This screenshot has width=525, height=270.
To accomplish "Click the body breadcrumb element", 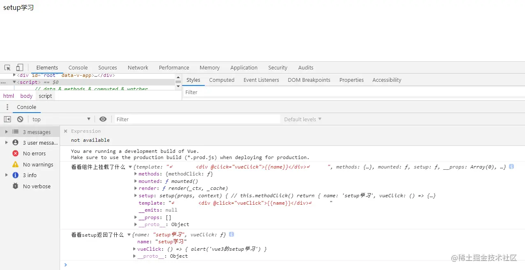I will tap(26, 96).
